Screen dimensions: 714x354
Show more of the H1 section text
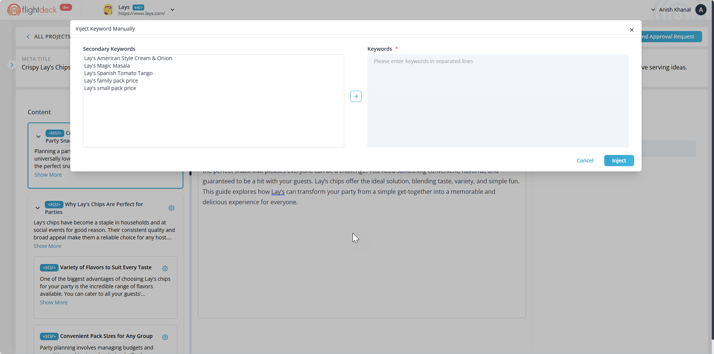[48, 175]
